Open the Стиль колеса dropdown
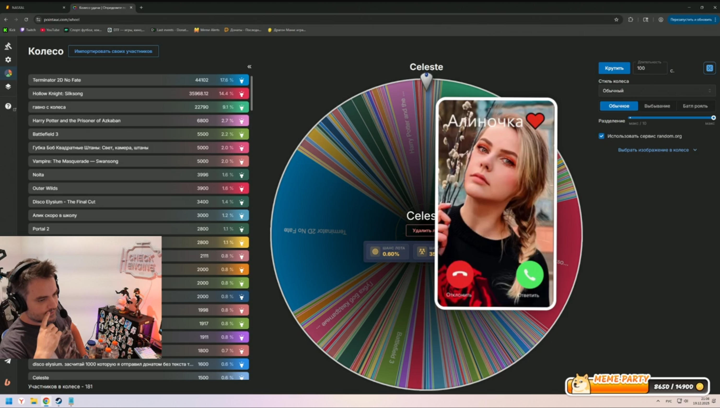 pos(656,91)
